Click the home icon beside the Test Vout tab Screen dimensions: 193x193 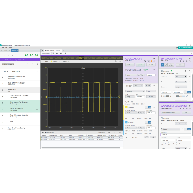[42, 51]
